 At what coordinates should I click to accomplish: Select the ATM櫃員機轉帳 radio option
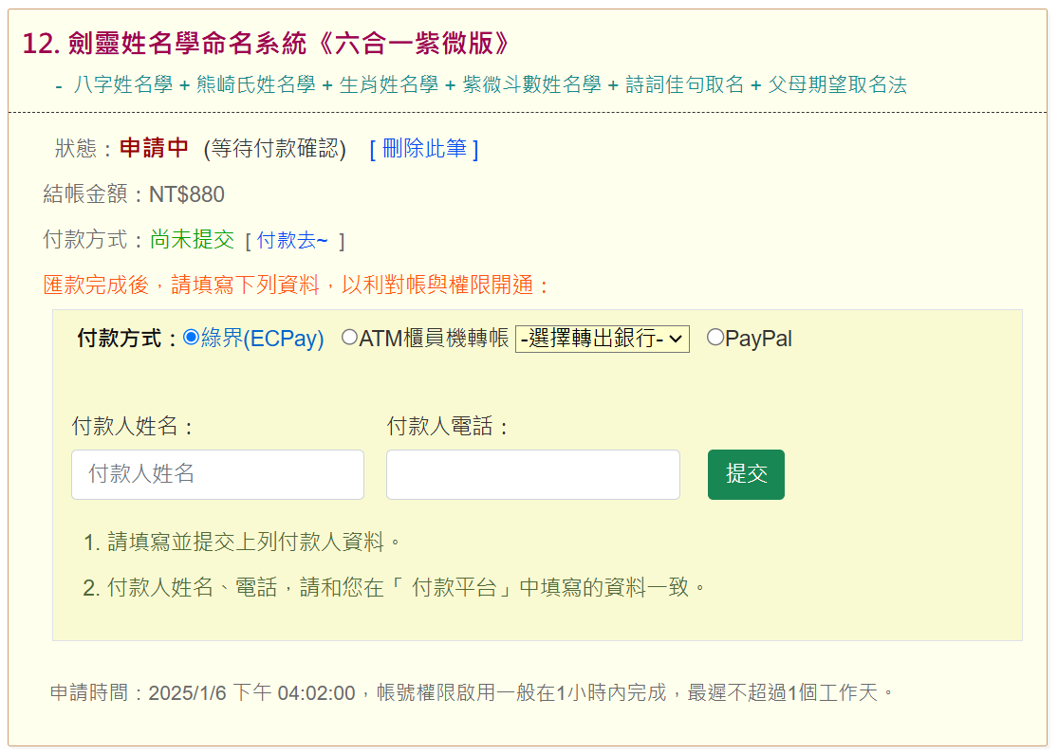[x=349, y=338]
